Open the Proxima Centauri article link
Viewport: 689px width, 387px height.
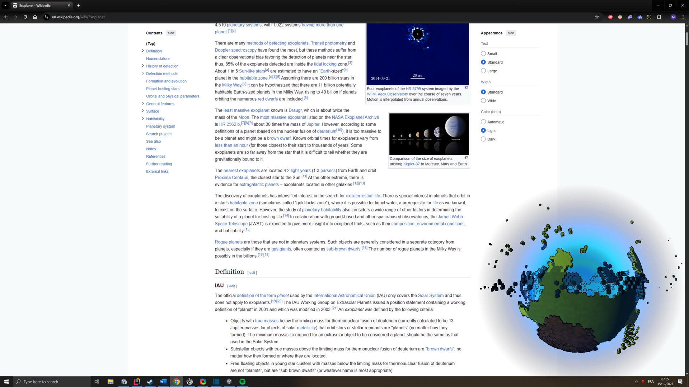click(231, 177)
